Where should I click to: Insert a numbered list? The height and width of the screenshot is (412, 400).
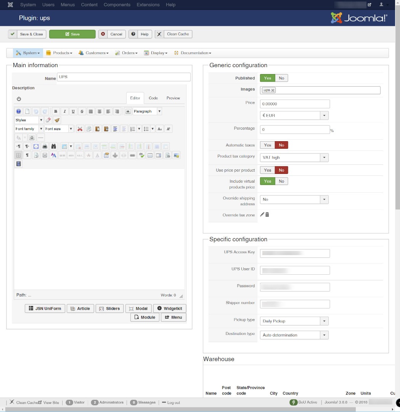coord(133,129)
